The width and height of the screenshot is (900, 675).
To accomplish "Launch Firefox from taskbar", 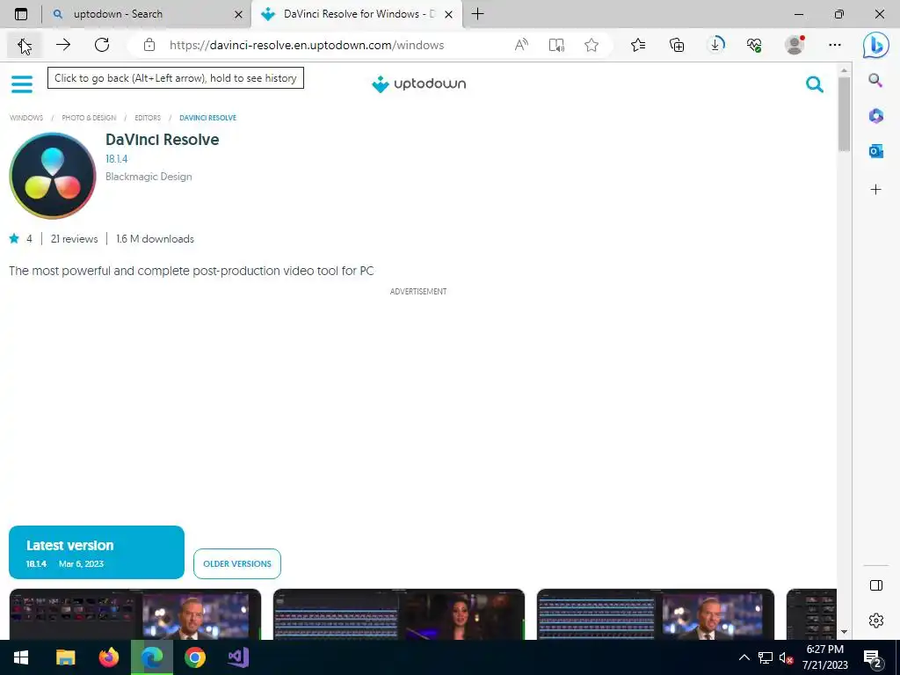I will [x=108, y=657].
